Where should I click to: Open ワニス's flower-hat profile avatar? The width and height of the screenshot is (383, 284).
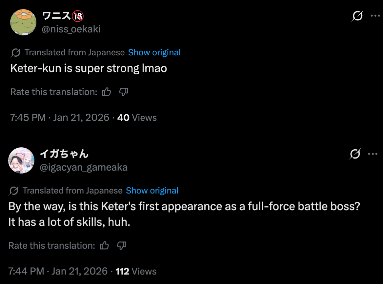point(23,22)
